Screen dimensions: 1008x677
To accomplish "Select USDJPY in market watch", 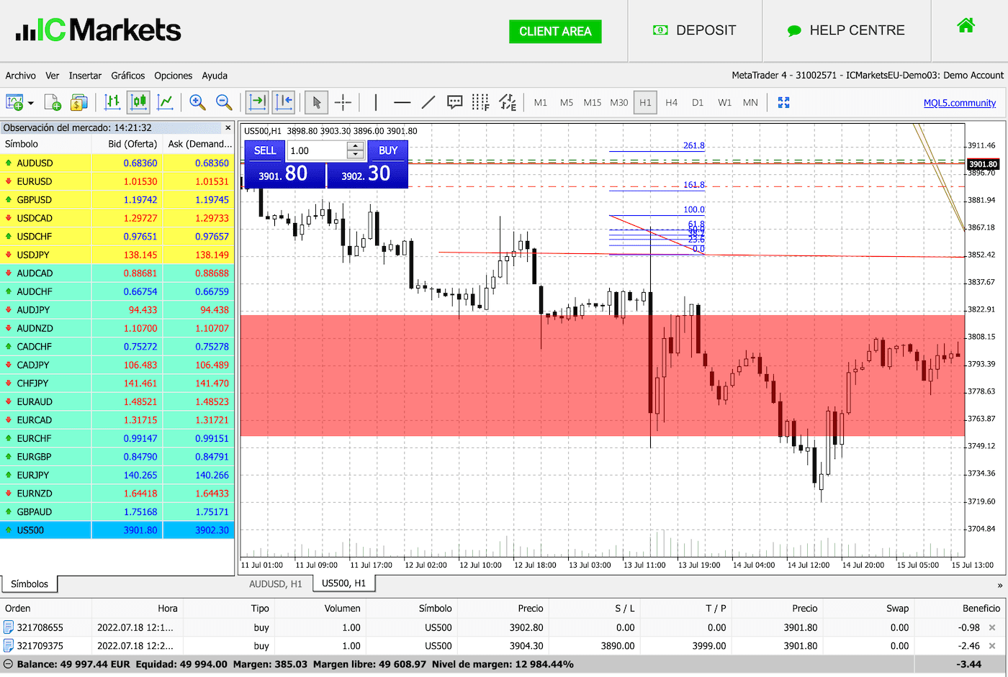I will (x=117, y=255).
